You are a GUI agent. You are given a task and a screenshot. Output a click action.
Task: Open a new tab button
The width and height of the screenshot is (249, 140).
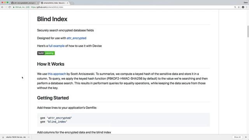[x=72, y=3]
